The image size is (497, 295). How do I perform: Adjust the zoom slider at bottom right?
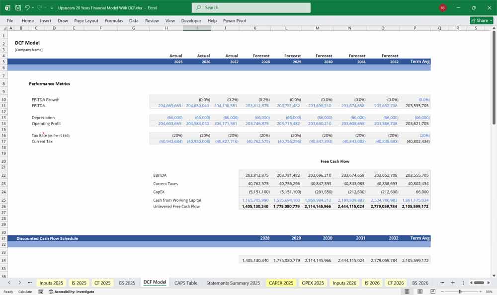[x=460, y=292]
